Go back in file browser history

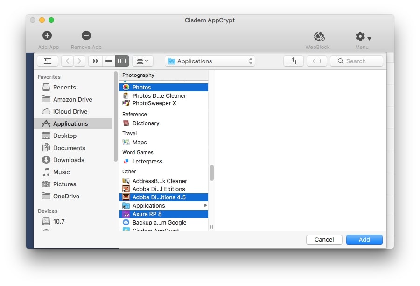point(68,61)
